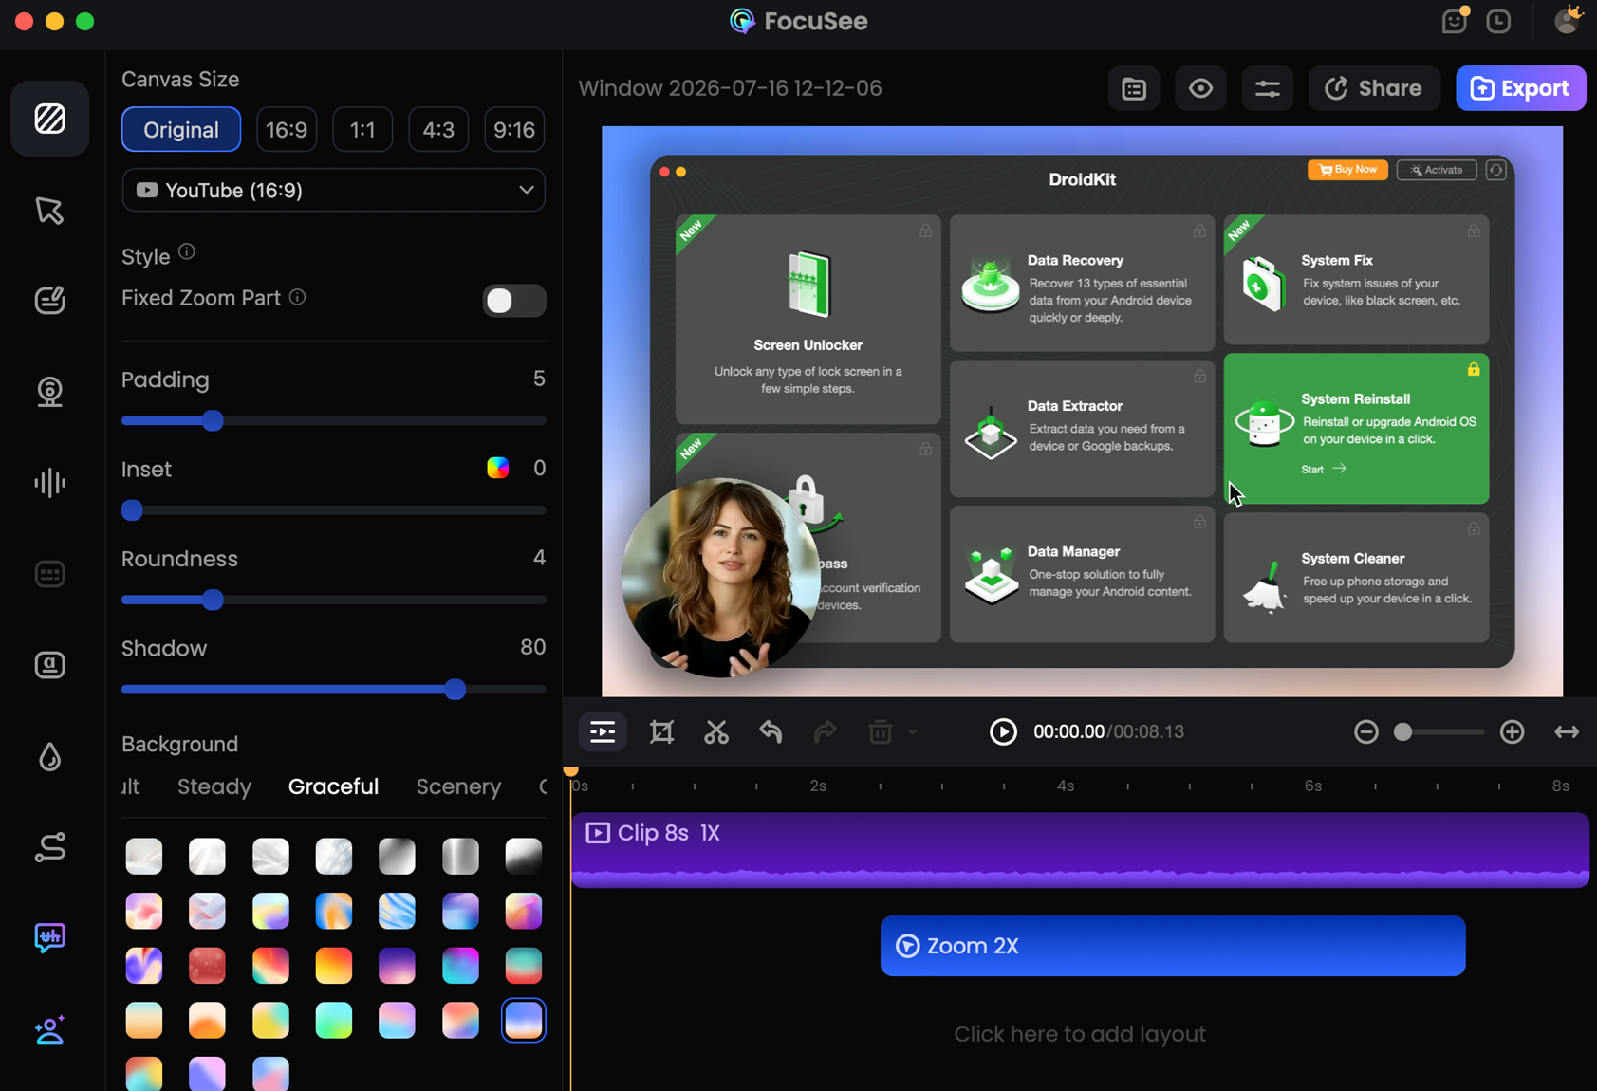The width and height of the screenshot is (1597, 1091).
Task: Click the Buy Now button in DroidKit preview
Action: tap(1347, 170)
